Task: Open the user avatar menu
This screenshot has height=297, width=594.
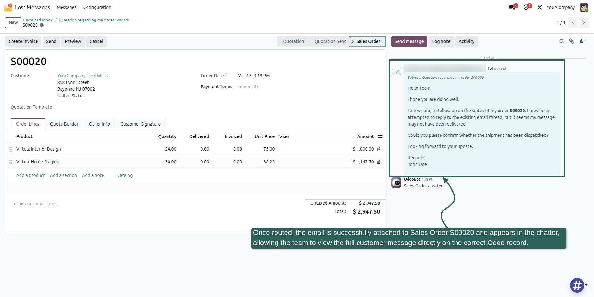Action: pos(584,7)
